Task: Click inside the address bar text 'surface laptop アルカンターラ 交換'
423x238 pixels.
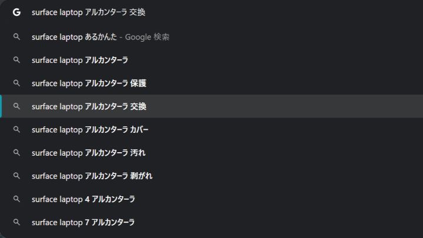Action: (x=89, y=12)
